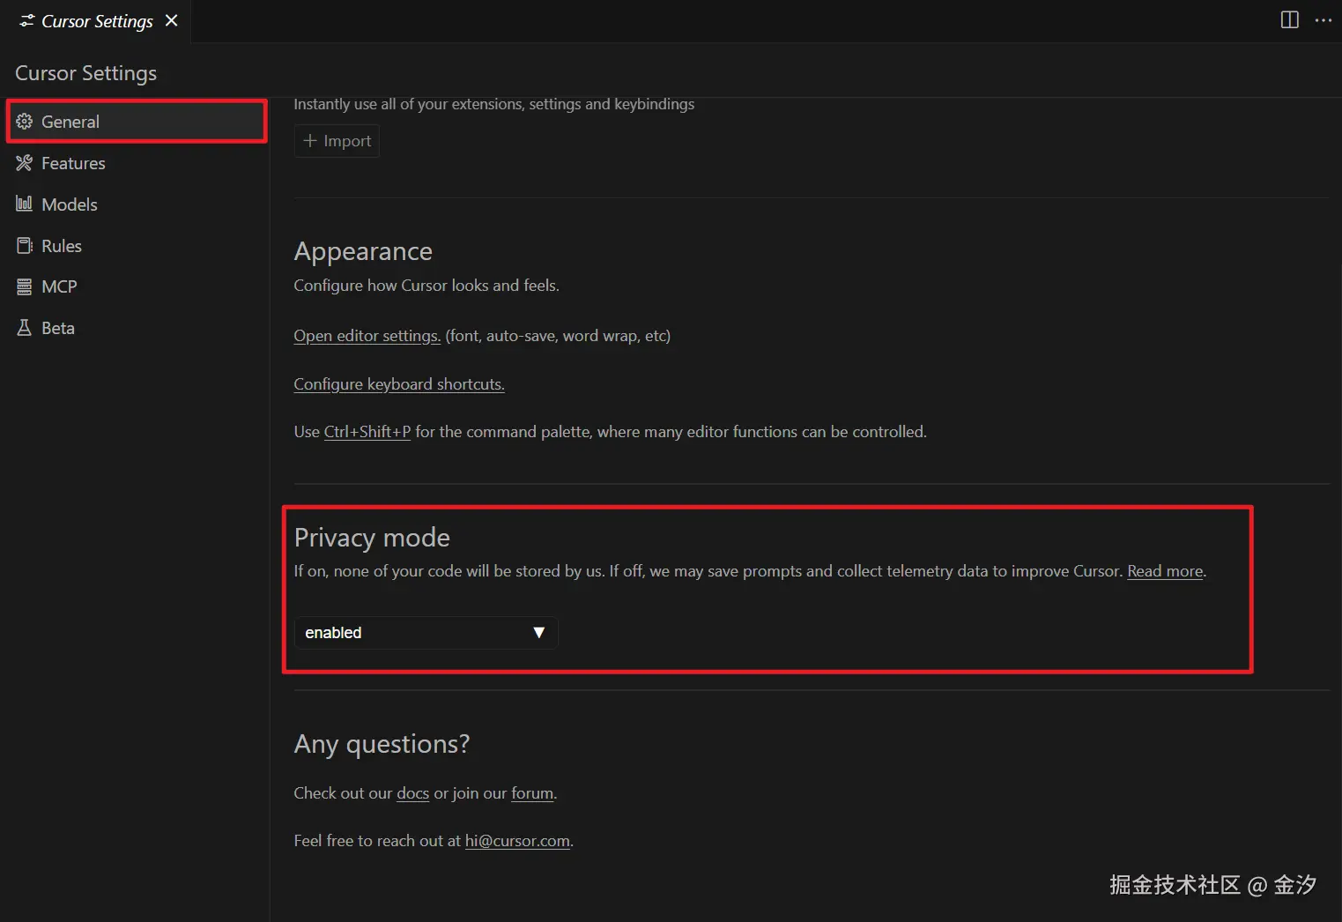Image resolution: width=1342 pixels, height=922 pixels.
Task: Click the Beta flask icon
Action: [25, 328]
